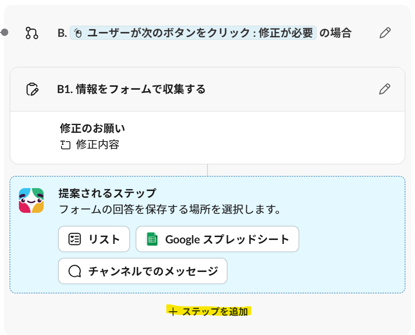Click the 修正内容 form field label
This screenshot has height=335, width=415.
click(x=97, y=145)
